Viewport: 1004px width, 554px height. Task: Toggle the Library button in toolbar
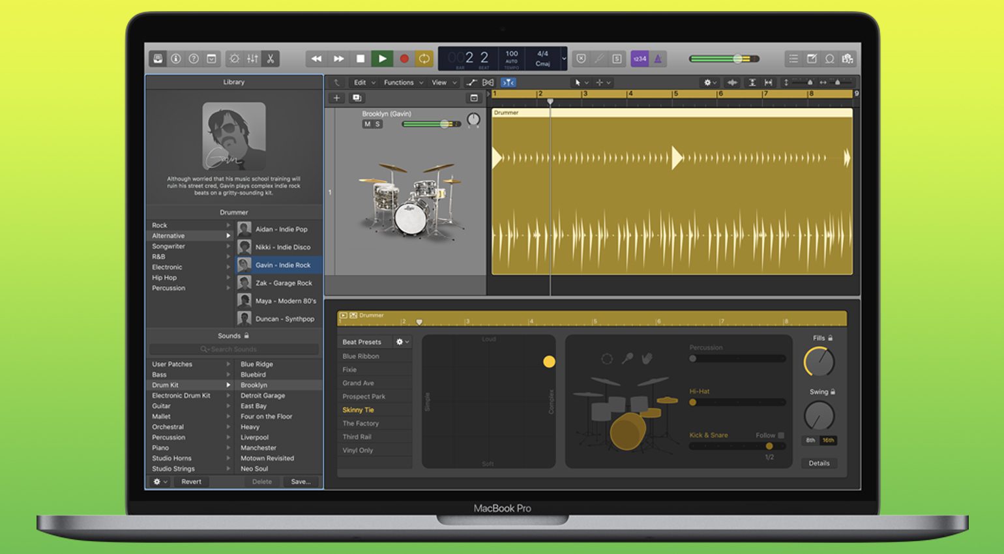158,59
